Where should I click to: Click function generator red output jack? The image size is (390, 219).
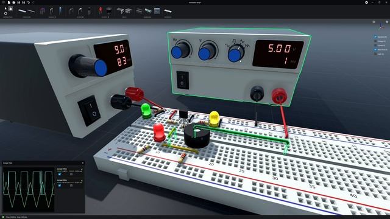pyautogui.click(x=279, y=96)
